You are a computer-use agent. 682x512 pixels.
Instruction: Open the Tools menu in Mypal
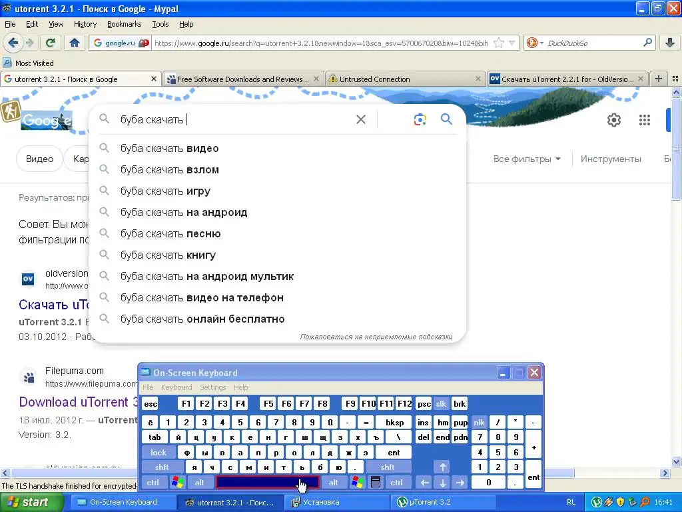160,24
